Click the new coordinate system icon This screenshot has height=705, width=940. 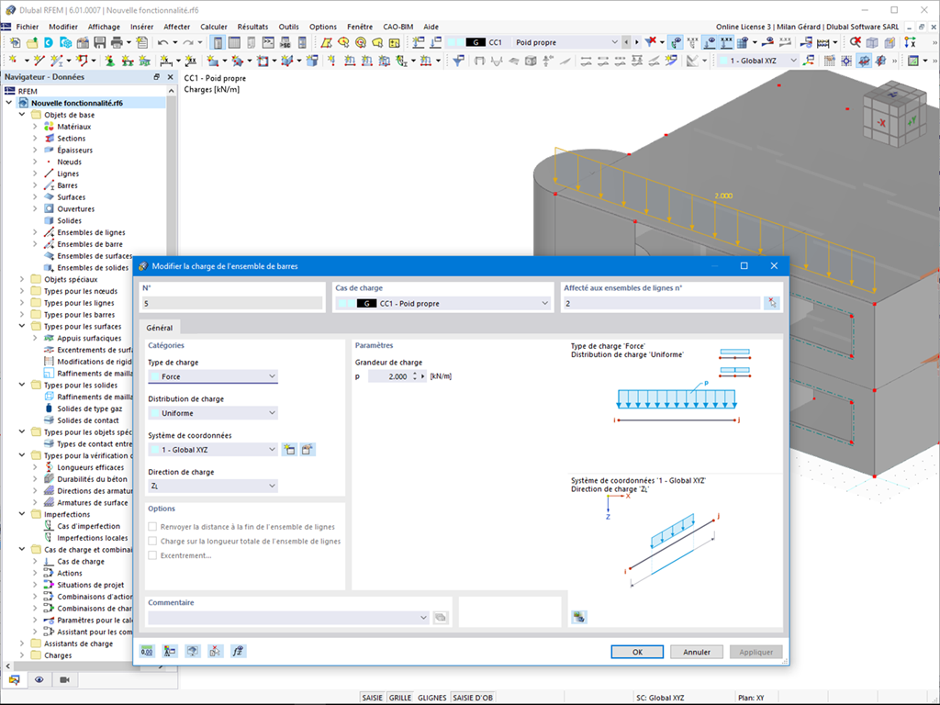coord(289,450)
